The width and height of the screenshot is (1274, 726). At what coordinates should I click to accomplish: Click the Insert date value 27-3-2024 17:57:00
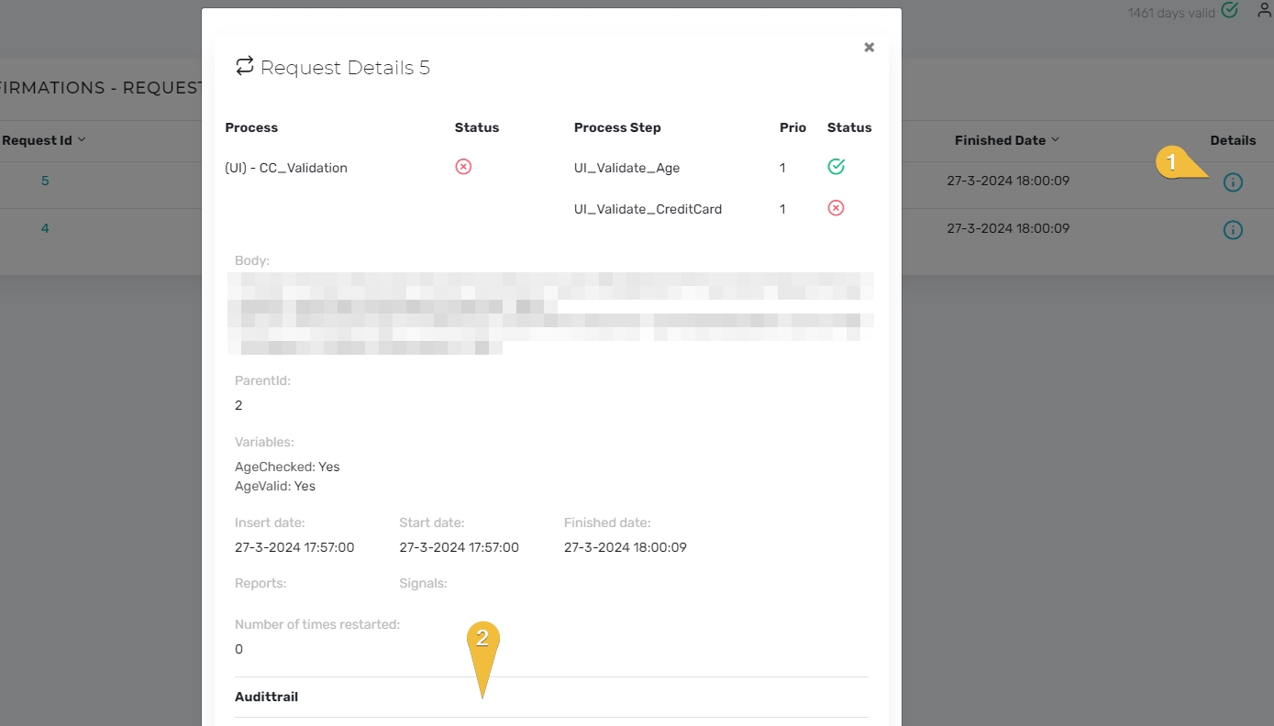(x=294, y=547)
